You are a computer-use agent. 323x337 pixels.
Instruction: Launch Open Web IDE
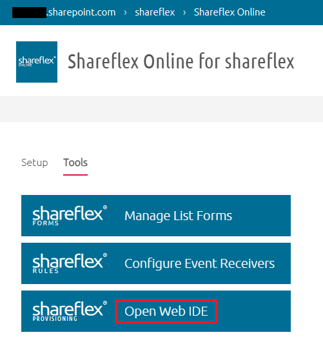pyautogui.click(x=156, y=311)
